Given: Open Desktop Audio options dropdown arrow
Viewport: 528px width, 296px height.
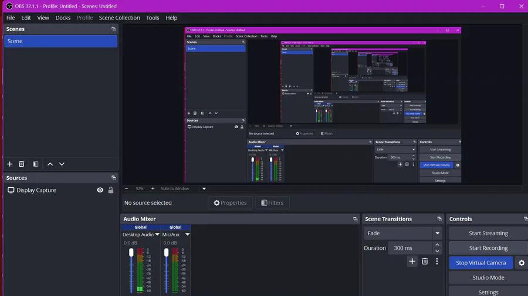Looking at the screenshot, I should [157, 234].
